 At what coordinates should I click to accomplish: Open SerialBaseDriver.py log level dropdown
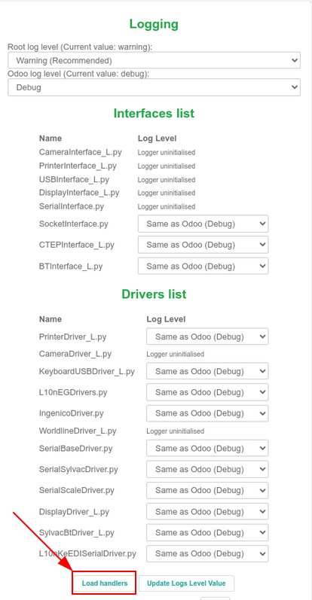(x=207, y=448)
